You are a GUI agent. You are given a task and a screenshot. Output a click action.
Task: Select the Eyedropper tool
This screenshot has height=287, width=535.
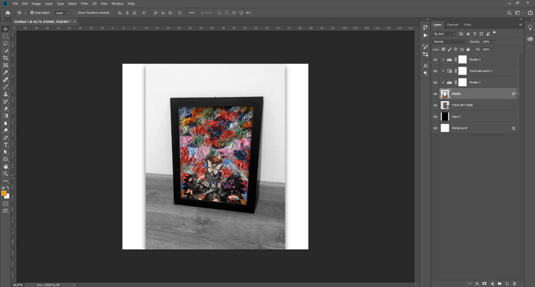click(5, 72)
